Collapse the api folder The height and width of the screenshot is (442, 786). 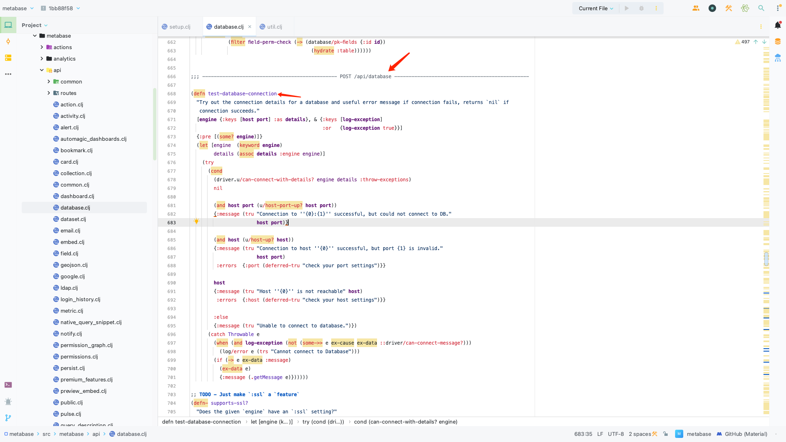42,70
